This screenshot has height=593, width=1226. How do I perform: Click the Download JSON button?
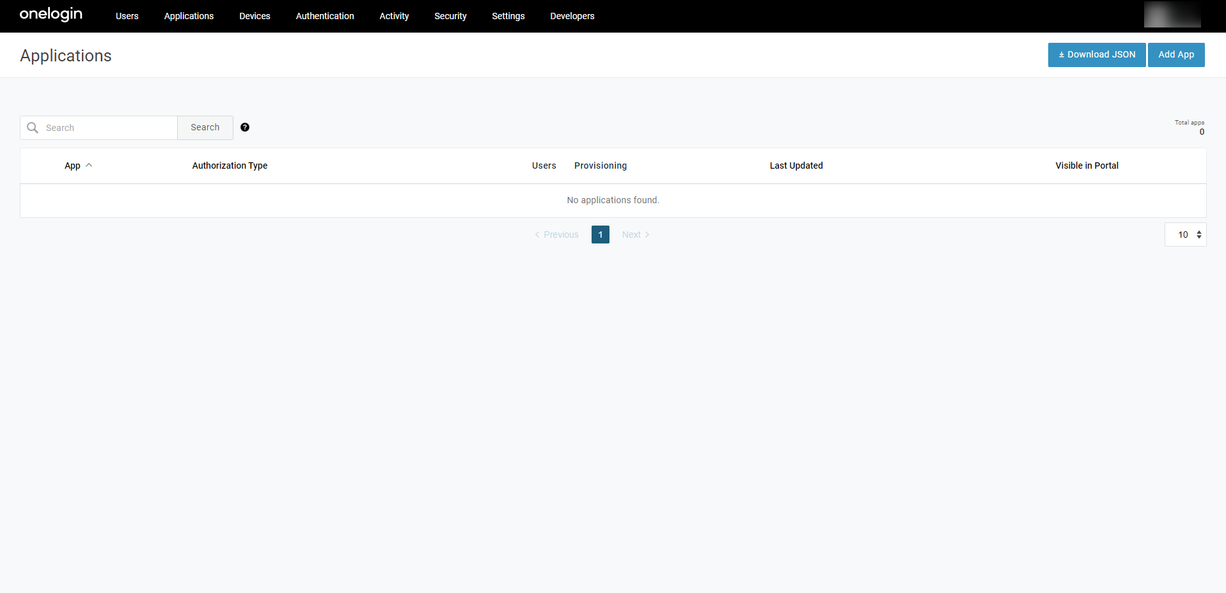[x=1096, y=55]
